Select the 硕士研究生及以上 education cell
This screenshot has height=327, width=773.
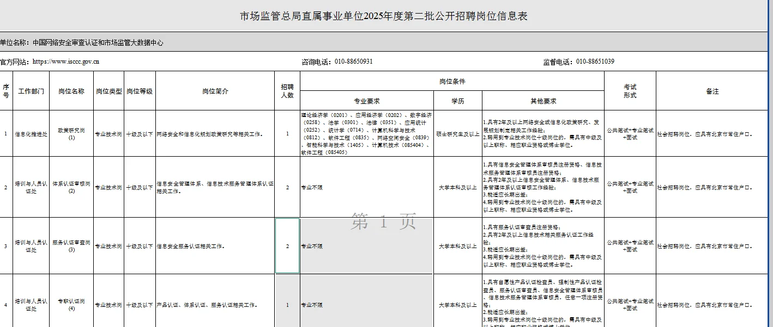tap(458, 133)
